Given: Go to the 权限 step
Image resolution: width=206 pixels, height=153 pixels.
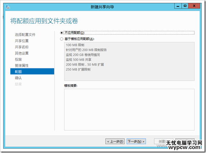Looking at the screenshot, I should point(18,59).
